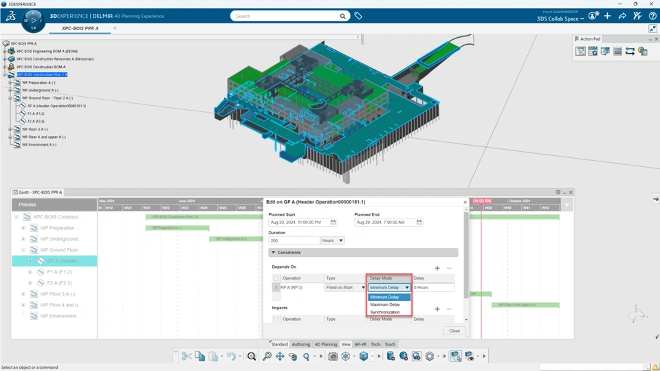Switch to the Touch tab
The width and height of the screenshot is (660, 371).
[x=390, y=344]
